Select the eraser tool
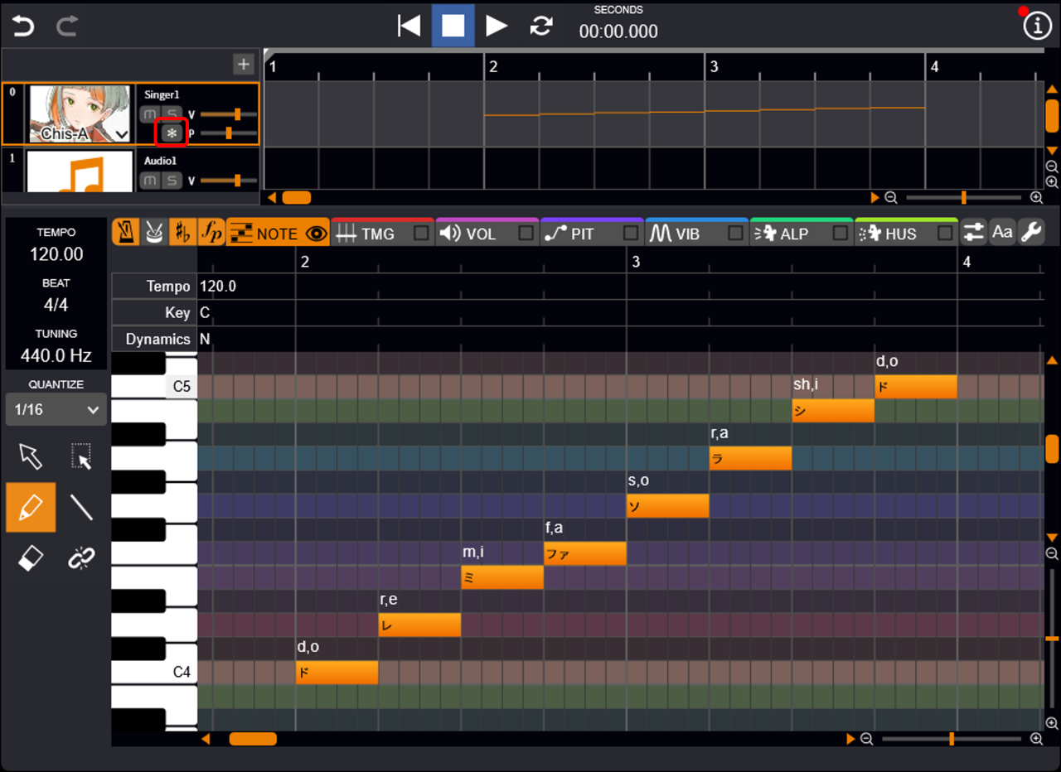Screen dimensions: 1061x772 [x=31, y=559]
